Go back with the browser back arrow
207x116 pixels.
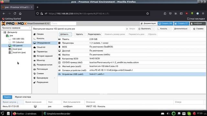pyautogui.click(x=4, y=14)
